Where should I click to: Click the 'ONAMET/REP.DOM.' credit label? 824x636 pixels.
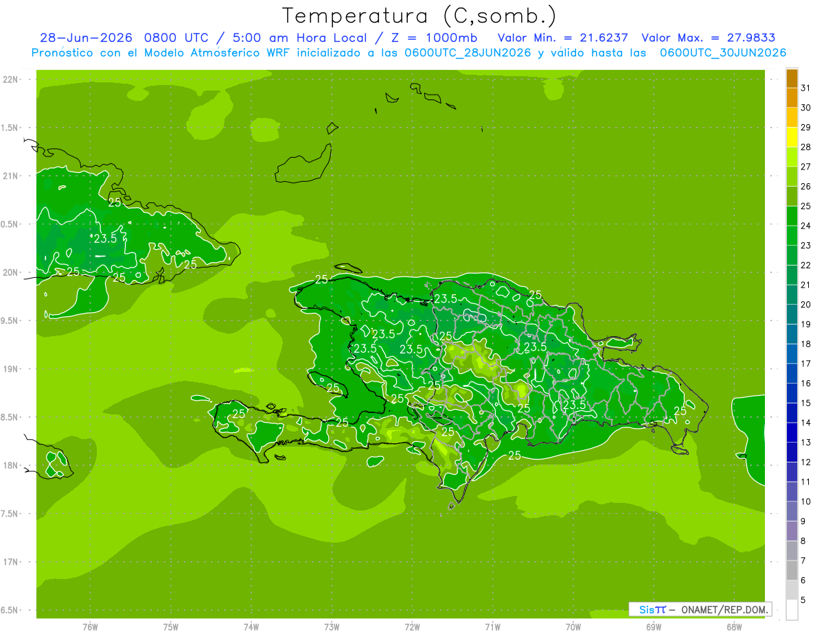(724, 609)
